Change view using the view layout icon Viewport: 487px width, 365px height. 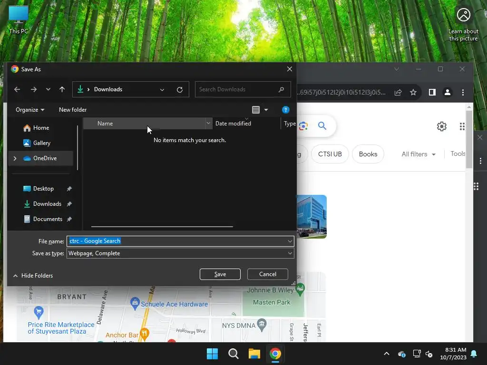(x=255, y=110)
